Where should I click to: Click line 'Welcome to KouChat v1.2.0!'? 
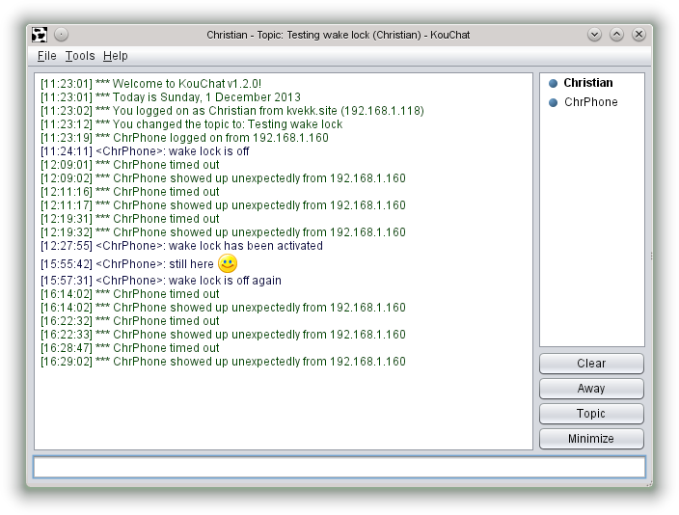pyautogui.click(x=150, y=84)
